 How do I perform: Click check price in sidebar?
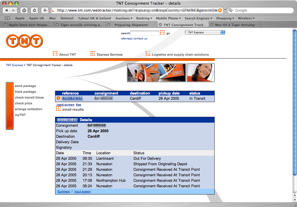[x=23, y=104]
